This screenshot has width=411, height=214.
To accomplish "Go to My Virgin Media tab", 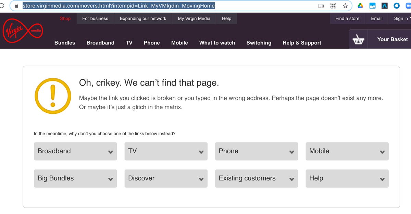I will (194, 18).
